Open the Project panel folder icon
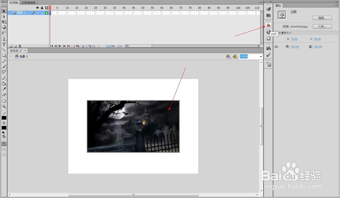Viewport: 340px width, 198px height. point(269,64)
